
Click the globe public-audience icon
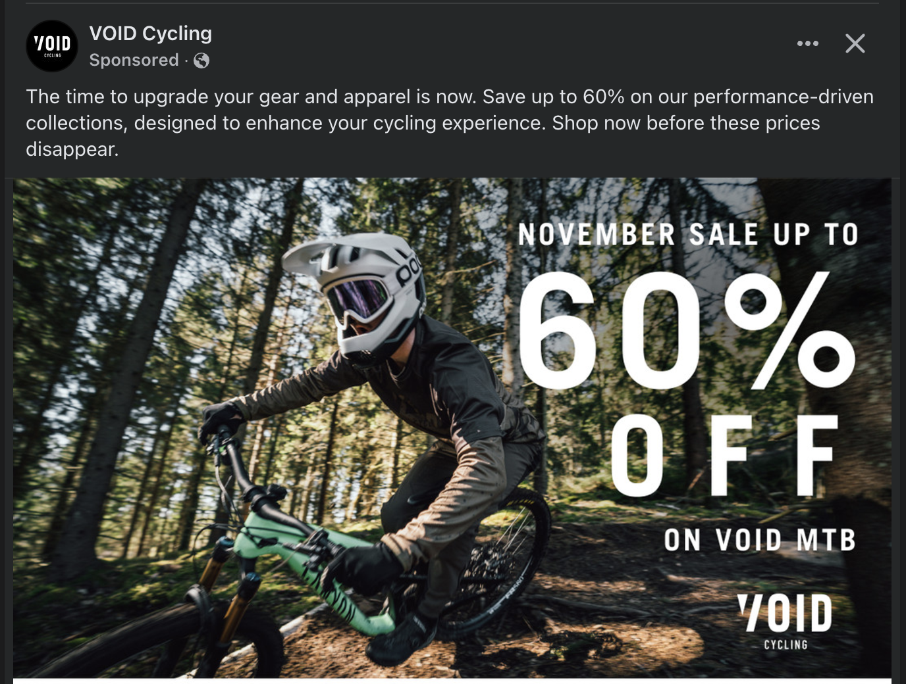pyautogui.click(x=201, y=61)
